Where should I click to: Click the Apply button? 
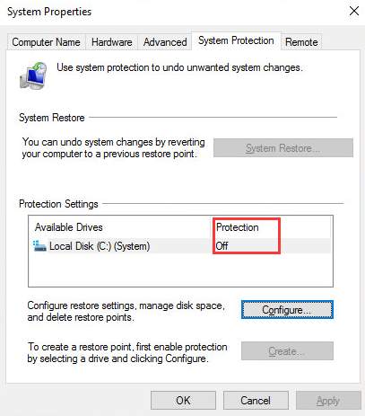(x=328, y=401)
